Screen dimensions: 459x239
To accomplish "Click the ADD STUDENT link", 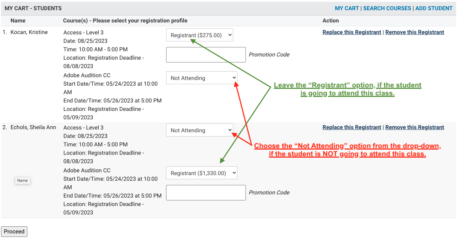I will pos(434,8).
